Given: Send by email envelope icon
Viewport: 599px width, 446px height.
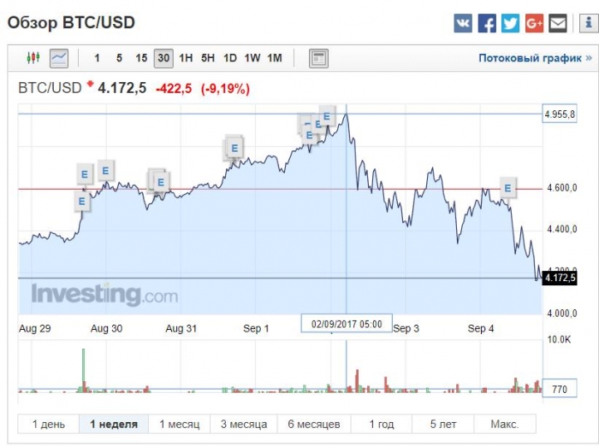Looking at the screenshot, I should [x=558, y=24].
